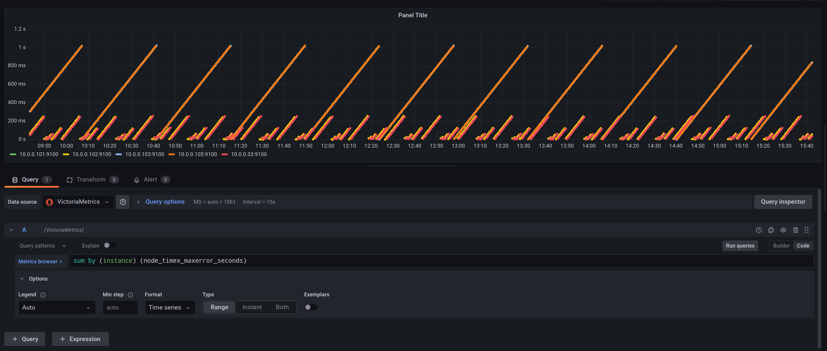827x351 pixels.
Task: Click inside the Min step input field
Action: pyautogui.click(x=120, y=307)
